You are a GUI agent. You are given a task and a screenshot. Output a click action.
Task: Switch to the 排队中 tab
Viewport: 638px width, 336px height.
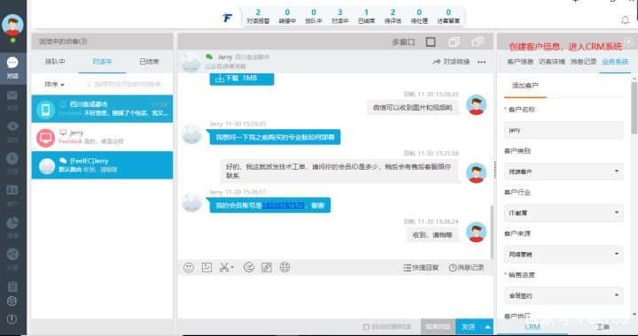[55, 62]
